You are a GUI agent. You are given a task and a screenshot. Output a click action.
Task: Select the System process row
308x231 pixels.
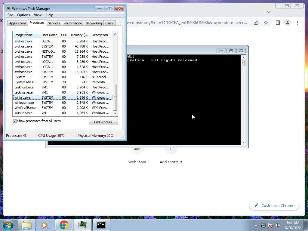63,77
